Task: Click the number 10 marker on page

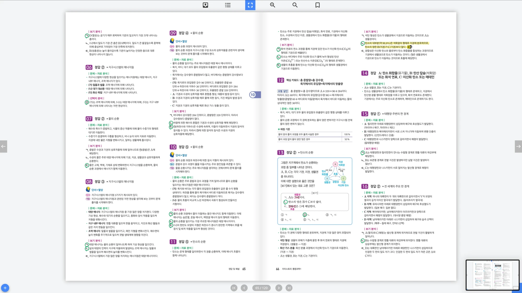Action: click(253, 95)
